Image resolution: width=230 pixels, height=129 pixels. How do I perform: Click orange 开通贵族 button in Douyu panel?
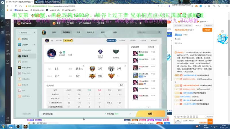[207, 30]
